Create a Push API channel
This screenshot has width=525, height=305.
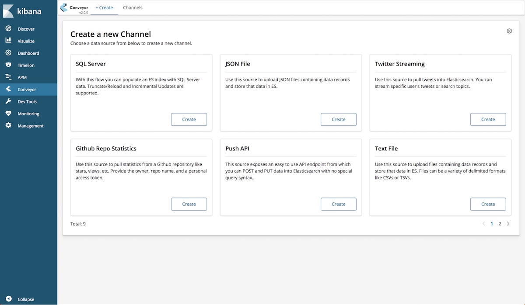pos(339,204)
